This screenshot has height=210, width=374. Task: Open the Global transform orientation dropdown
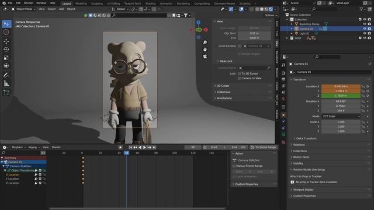point(120,9)
